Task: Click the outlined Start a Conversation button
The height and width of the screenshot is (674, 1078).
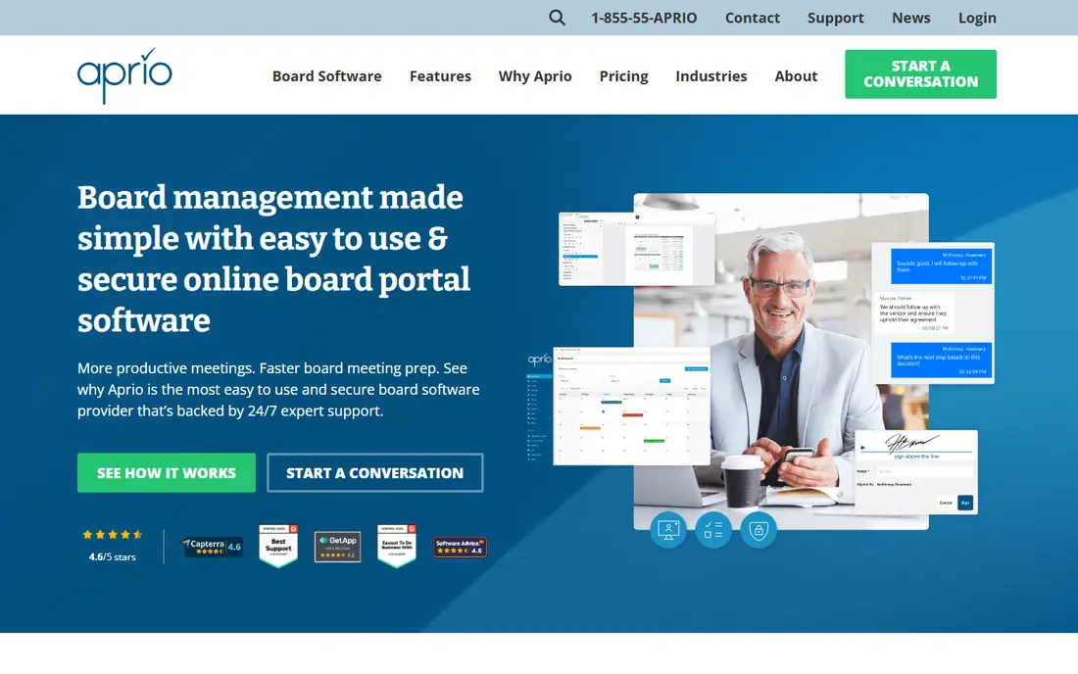Action: pos(374,473)
